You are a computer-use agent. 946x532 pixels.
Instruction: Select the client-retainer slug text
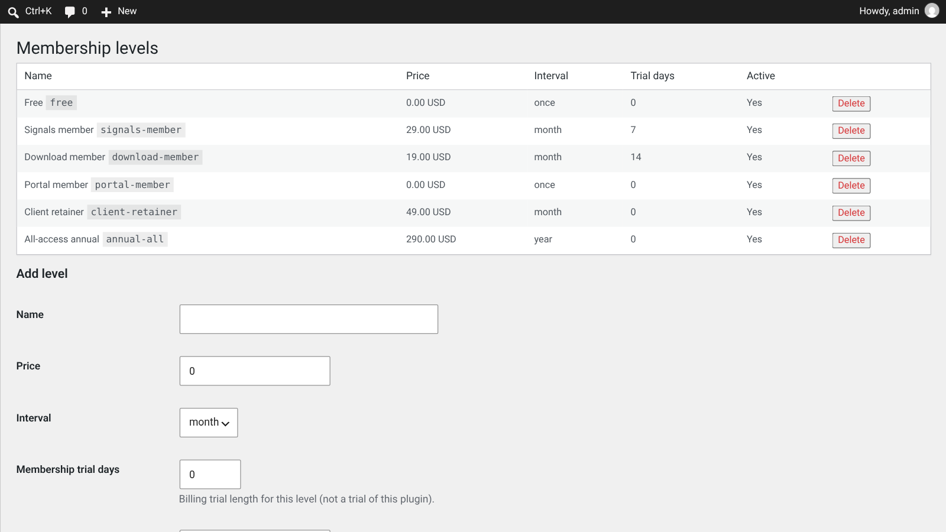[x=134, y=212]
